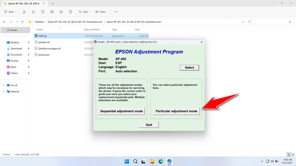
Task: Open the battery tray icon
Action: click(277, 161)
